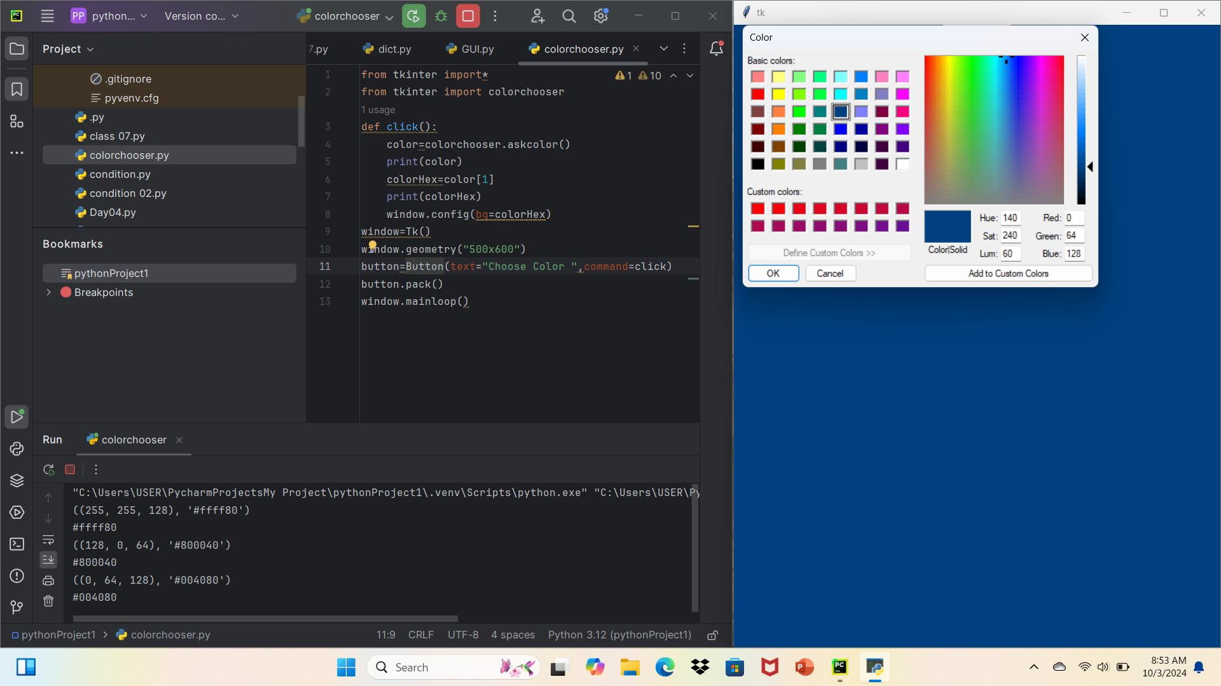
Task: Click the Red value field
Action: [x=1075, y=218]
